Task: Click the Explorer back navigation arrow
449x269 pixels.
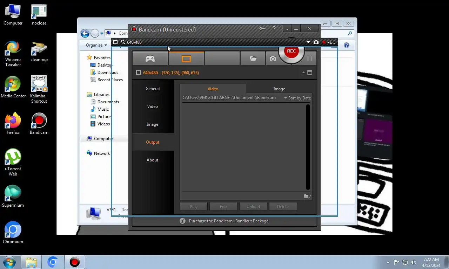Action: pyautogui.click(x=85, y=33)
